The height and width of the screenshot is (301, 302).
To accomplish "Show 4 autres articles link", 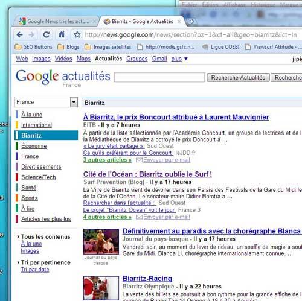I will (108, 217).
